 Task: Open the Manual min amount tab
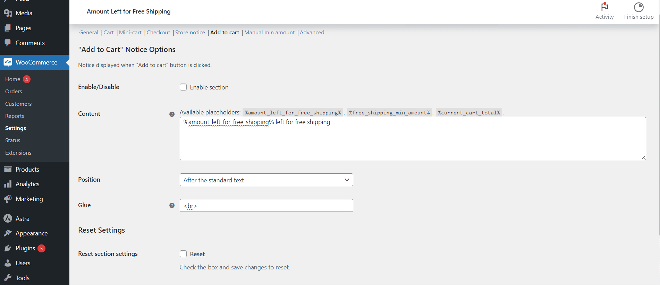[x=269, y=32]
